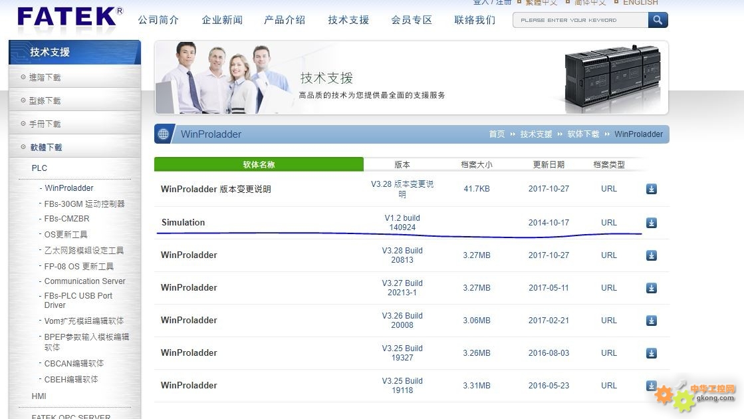
Task: Open WinProladder in the sidebar list
Action: (x=68, y=188)
